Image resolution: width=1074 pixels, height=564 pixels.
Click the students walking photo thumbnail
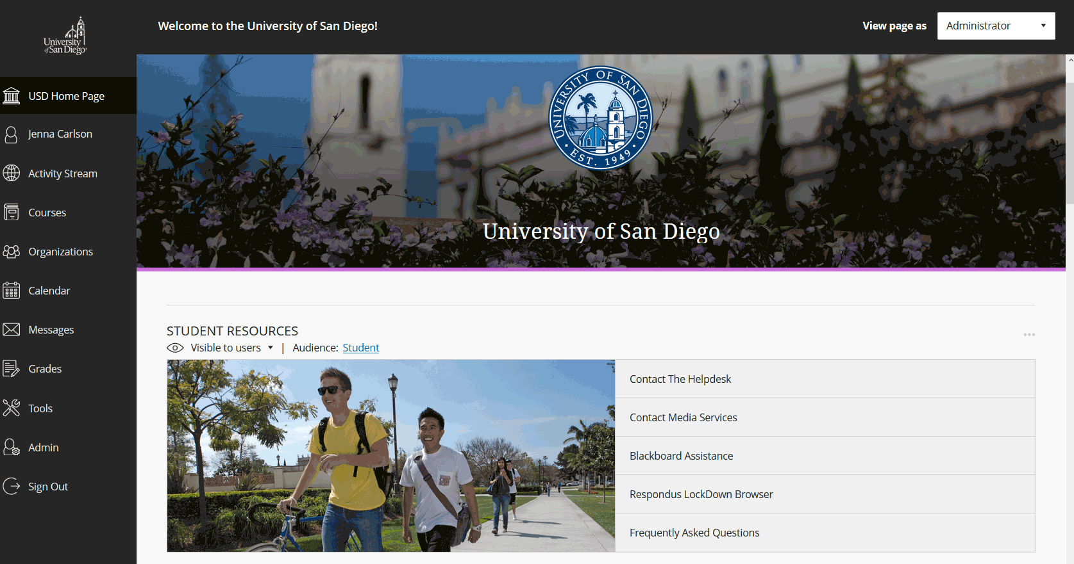click(391, 456)
